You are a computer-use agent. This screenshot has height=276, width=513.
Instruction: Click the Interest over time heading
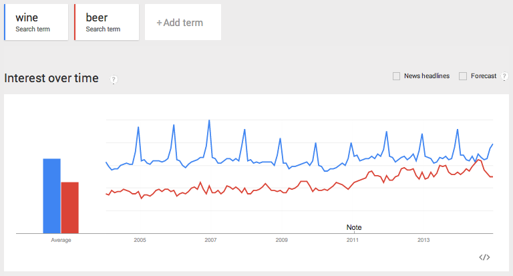click(51, 78)
